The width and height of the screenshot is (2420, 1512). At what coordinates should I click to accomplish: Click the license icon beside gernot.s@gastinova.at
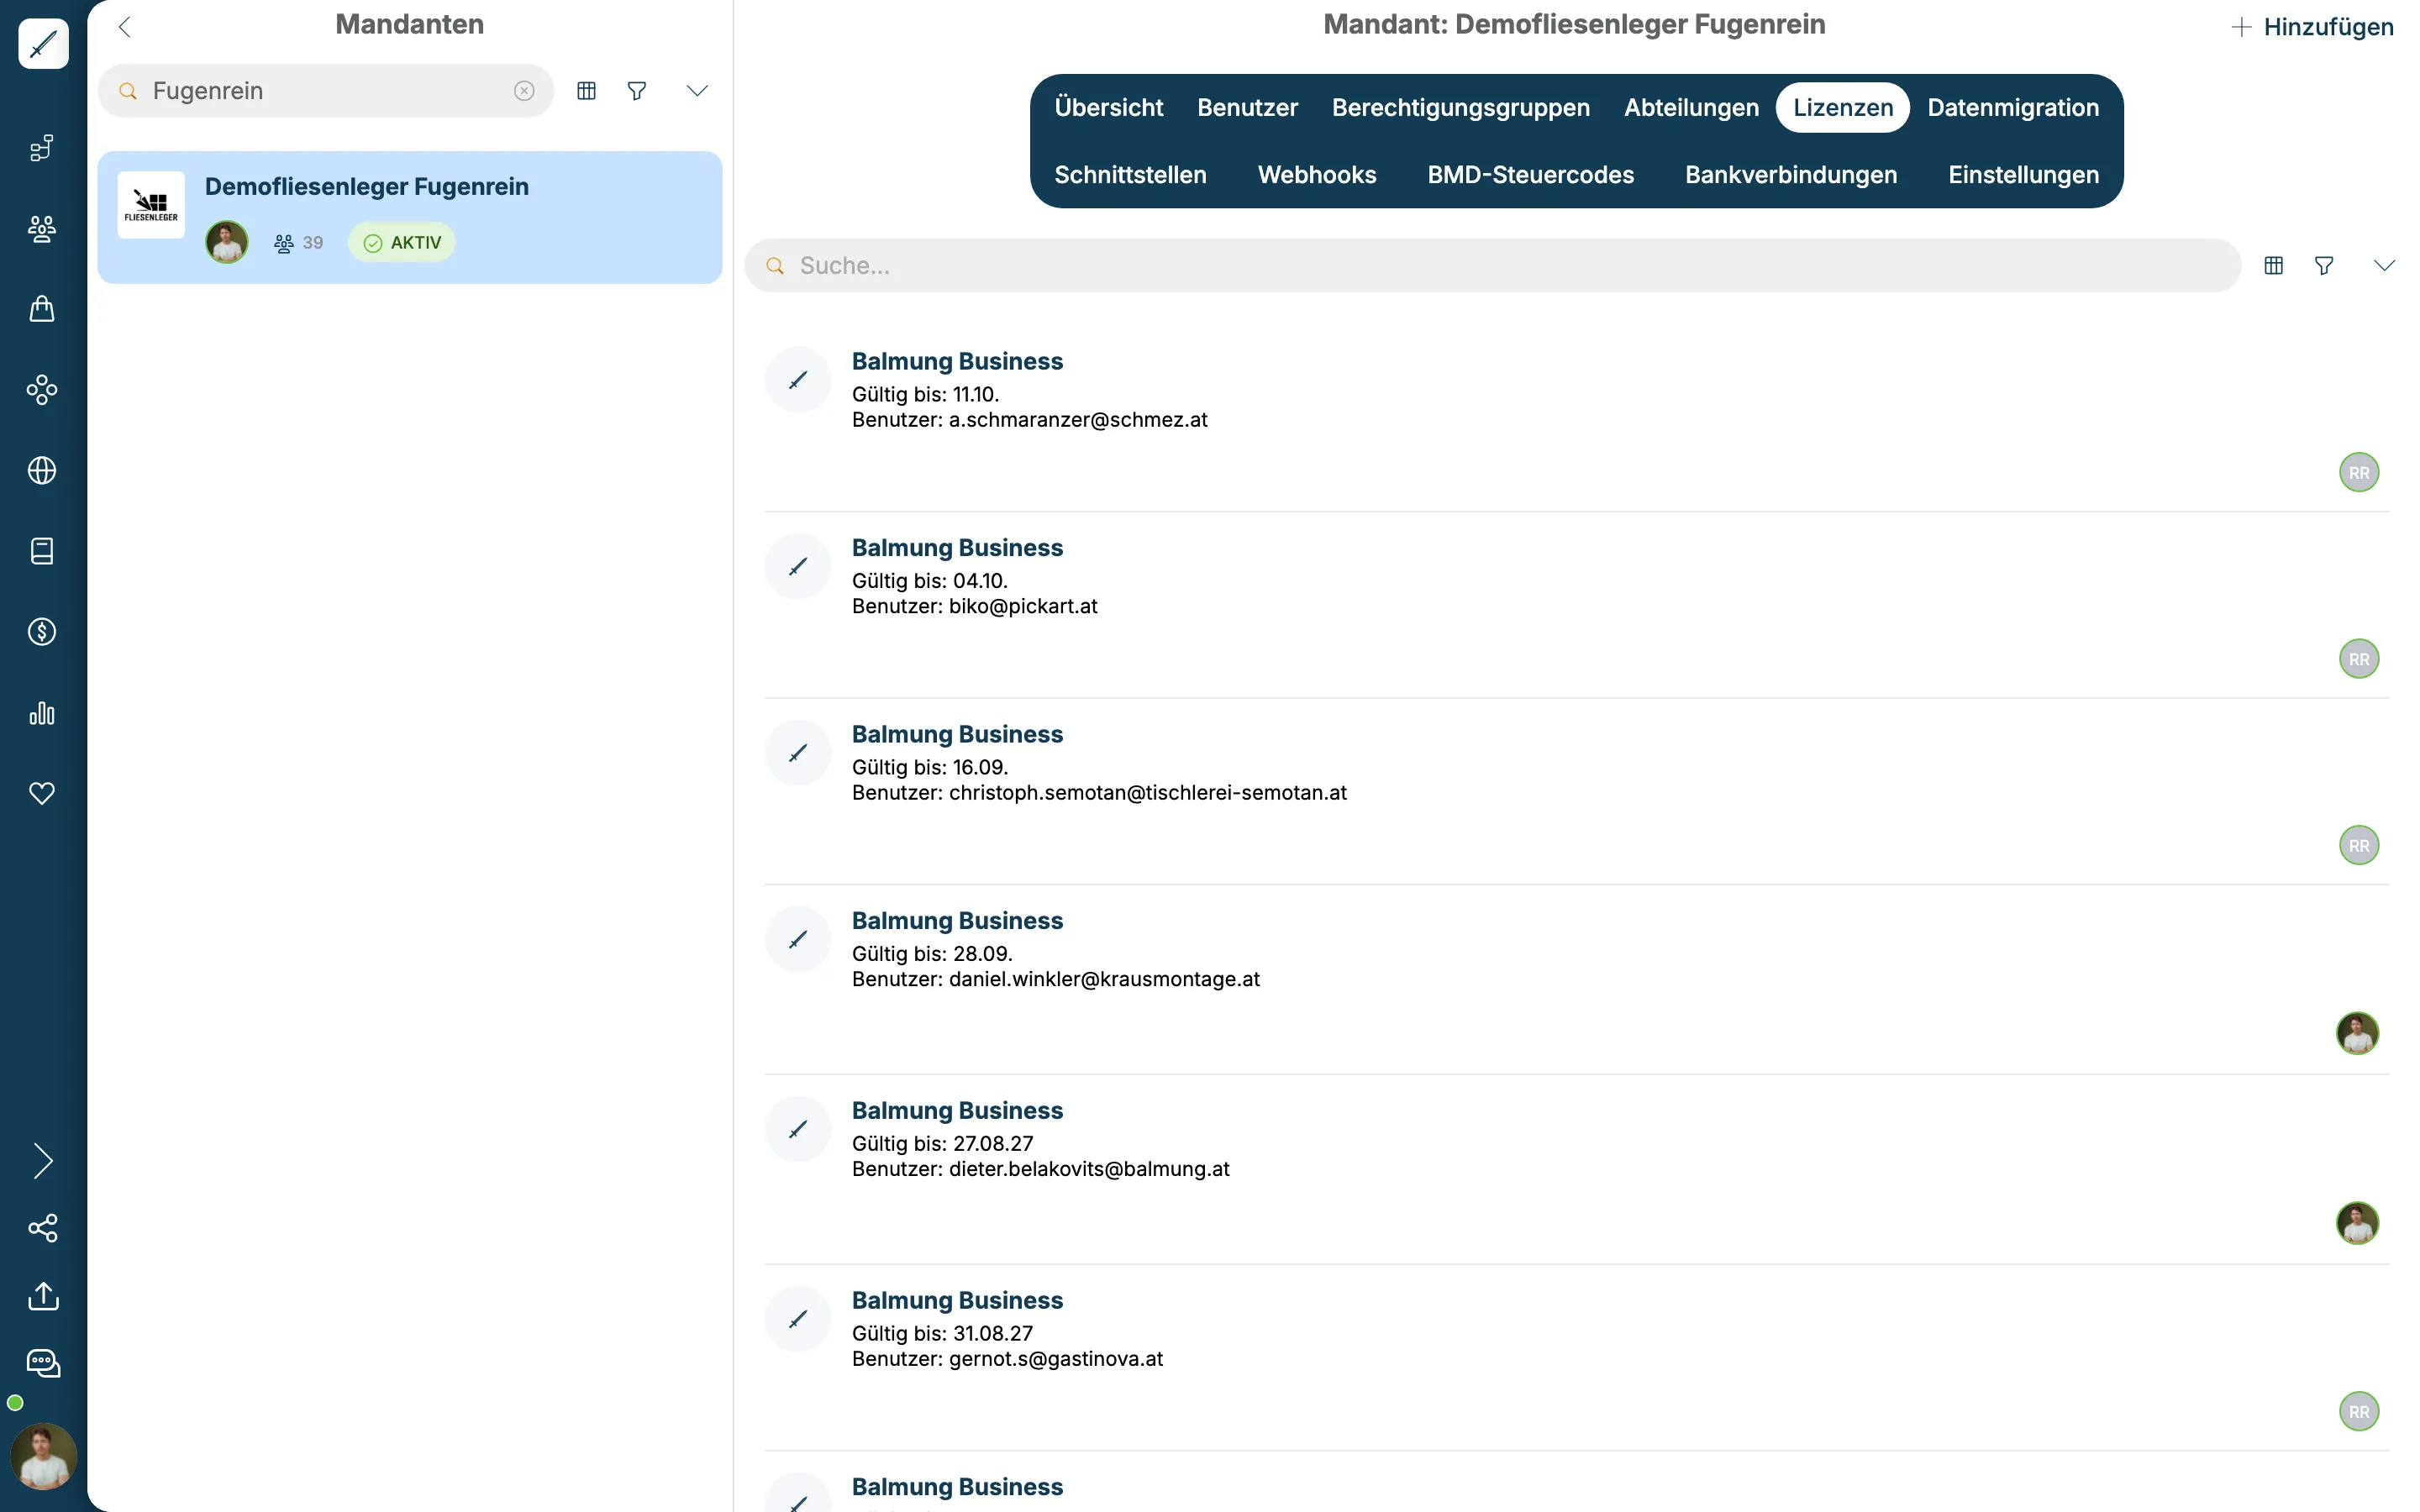[x=798, y=1320]
